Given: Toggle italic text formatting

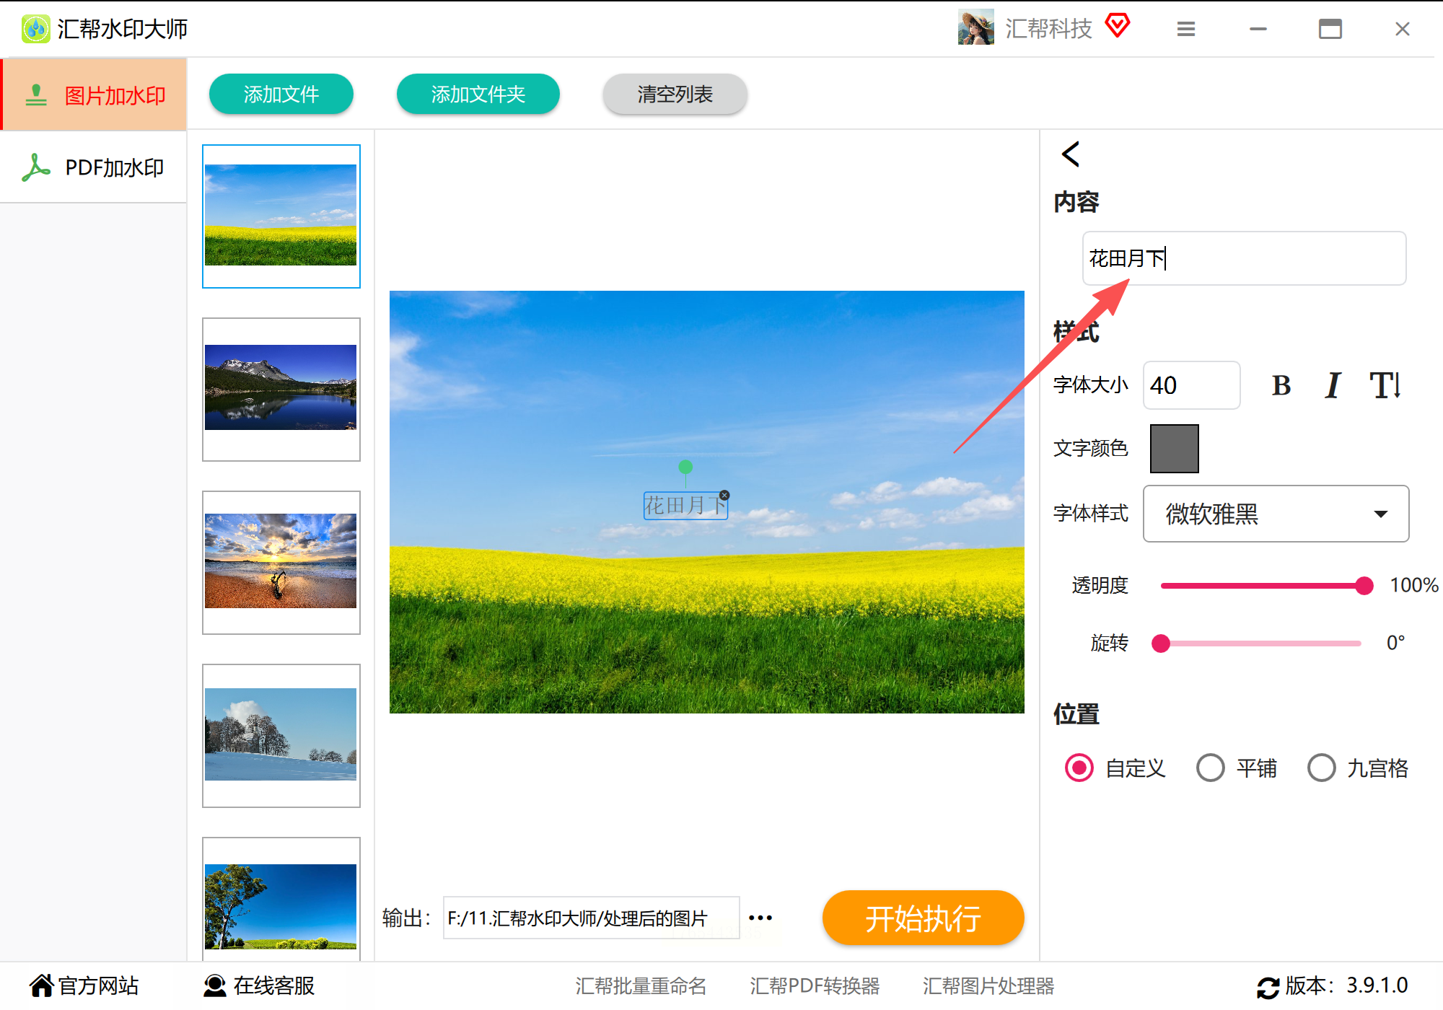Looking at the screenshot, I should pos(1332,386).
